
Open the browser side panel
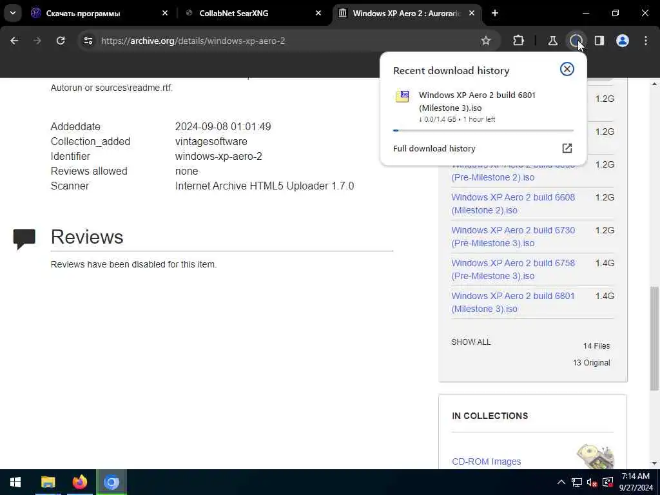pos(599,41)
